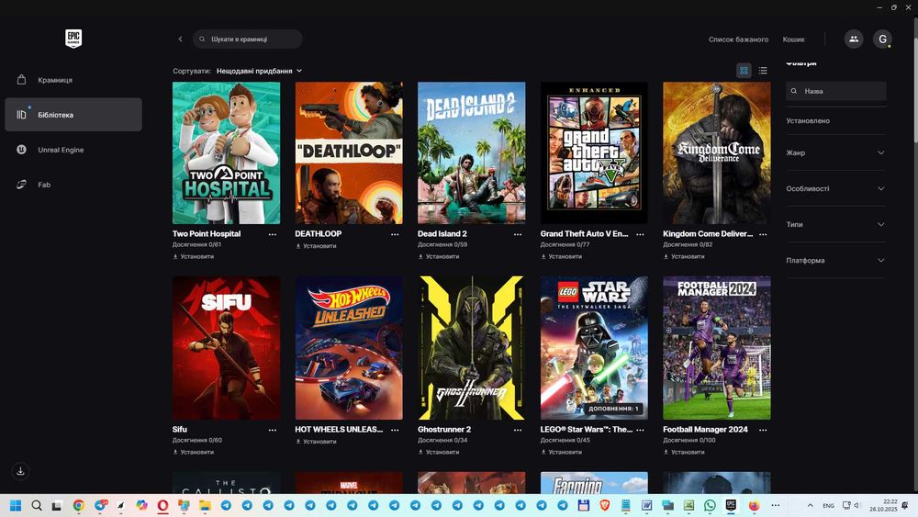The image size is (918, 517).
Task: Open the Windows Start button
Action: pos(16,505)
